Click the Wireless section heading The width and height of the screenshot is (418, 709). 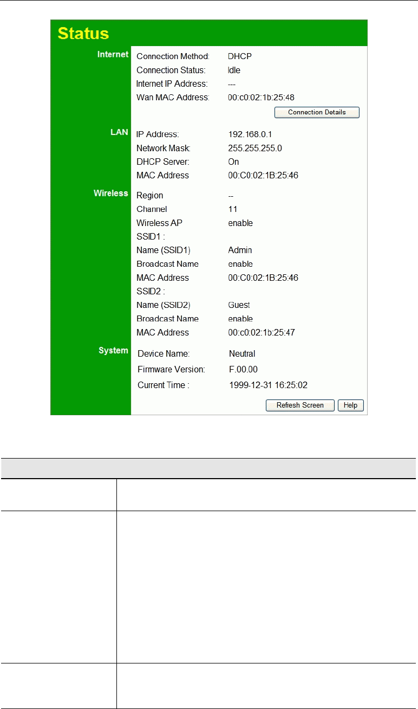[x=111, y=193]
